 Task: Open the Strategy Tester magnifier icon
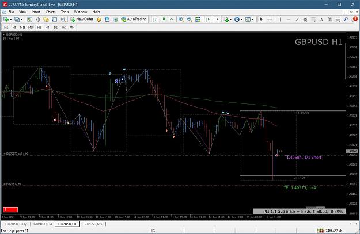tap(63, 20)
